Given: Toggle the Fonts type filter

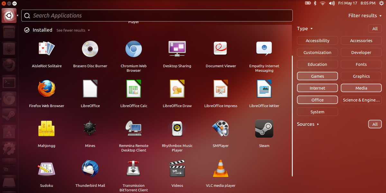Looking at the screenshot, I should pos(361,64).
